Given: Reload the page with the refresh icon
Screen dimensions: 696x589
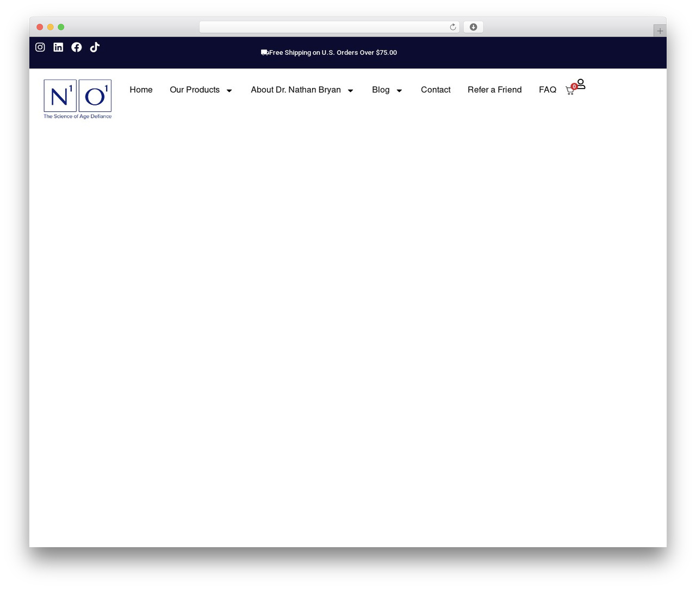Looking at the screenshot, I should point(453,27).
